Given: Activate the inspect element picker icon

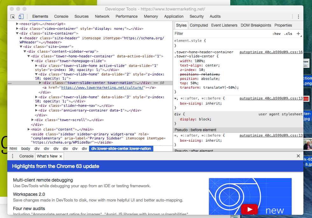Looking at the screenshot, I should (x=13, y=17).
